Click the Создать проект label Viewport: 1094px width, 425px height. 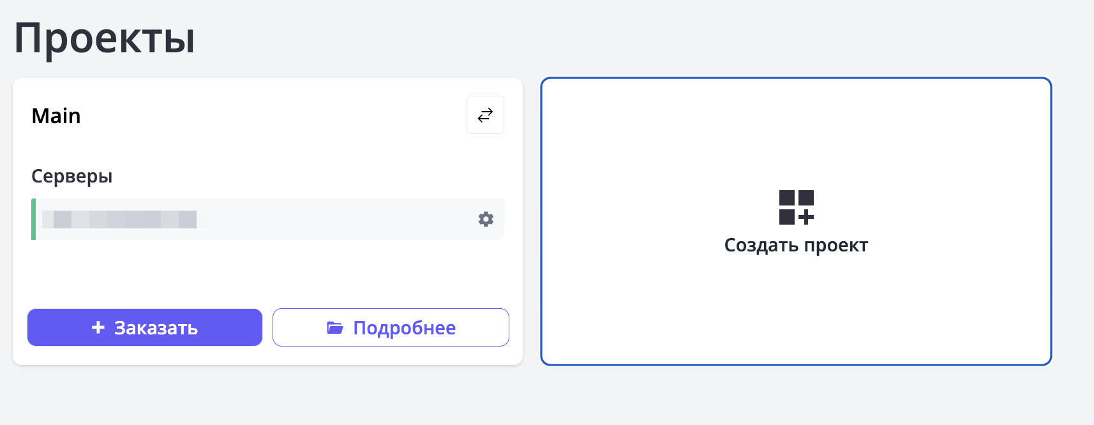point(796,245)
